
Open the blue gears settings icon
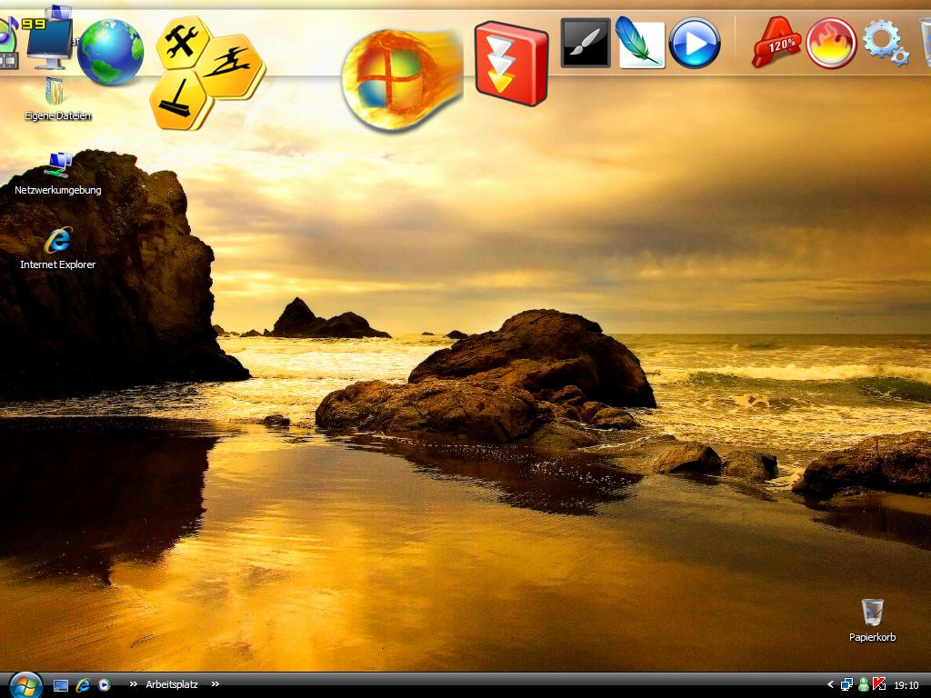point(886,42)
